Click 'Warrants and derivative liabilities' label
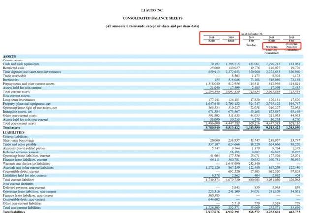The width and height of the screenshot is (315, 213). (x=26, y=164)
